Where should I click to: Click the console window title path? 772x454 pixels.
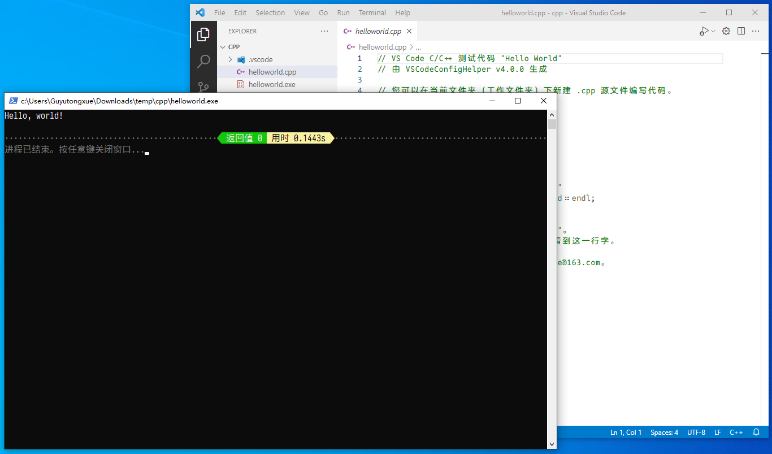coord(119,101)
